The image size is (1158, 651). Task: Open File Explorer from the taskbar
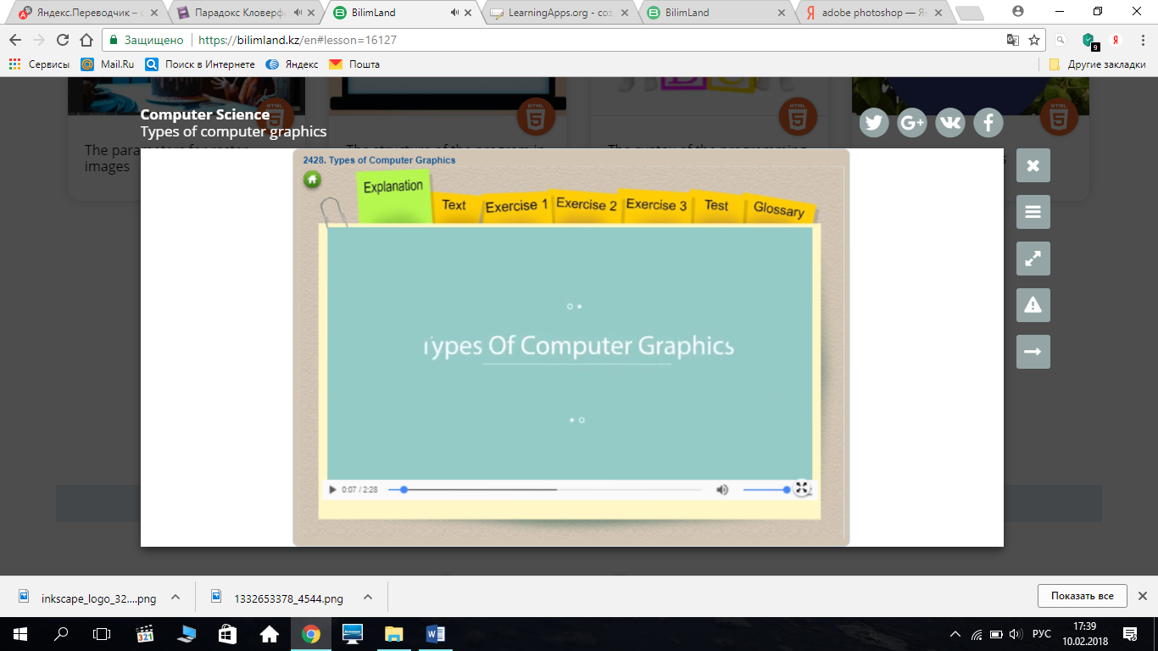394,634
